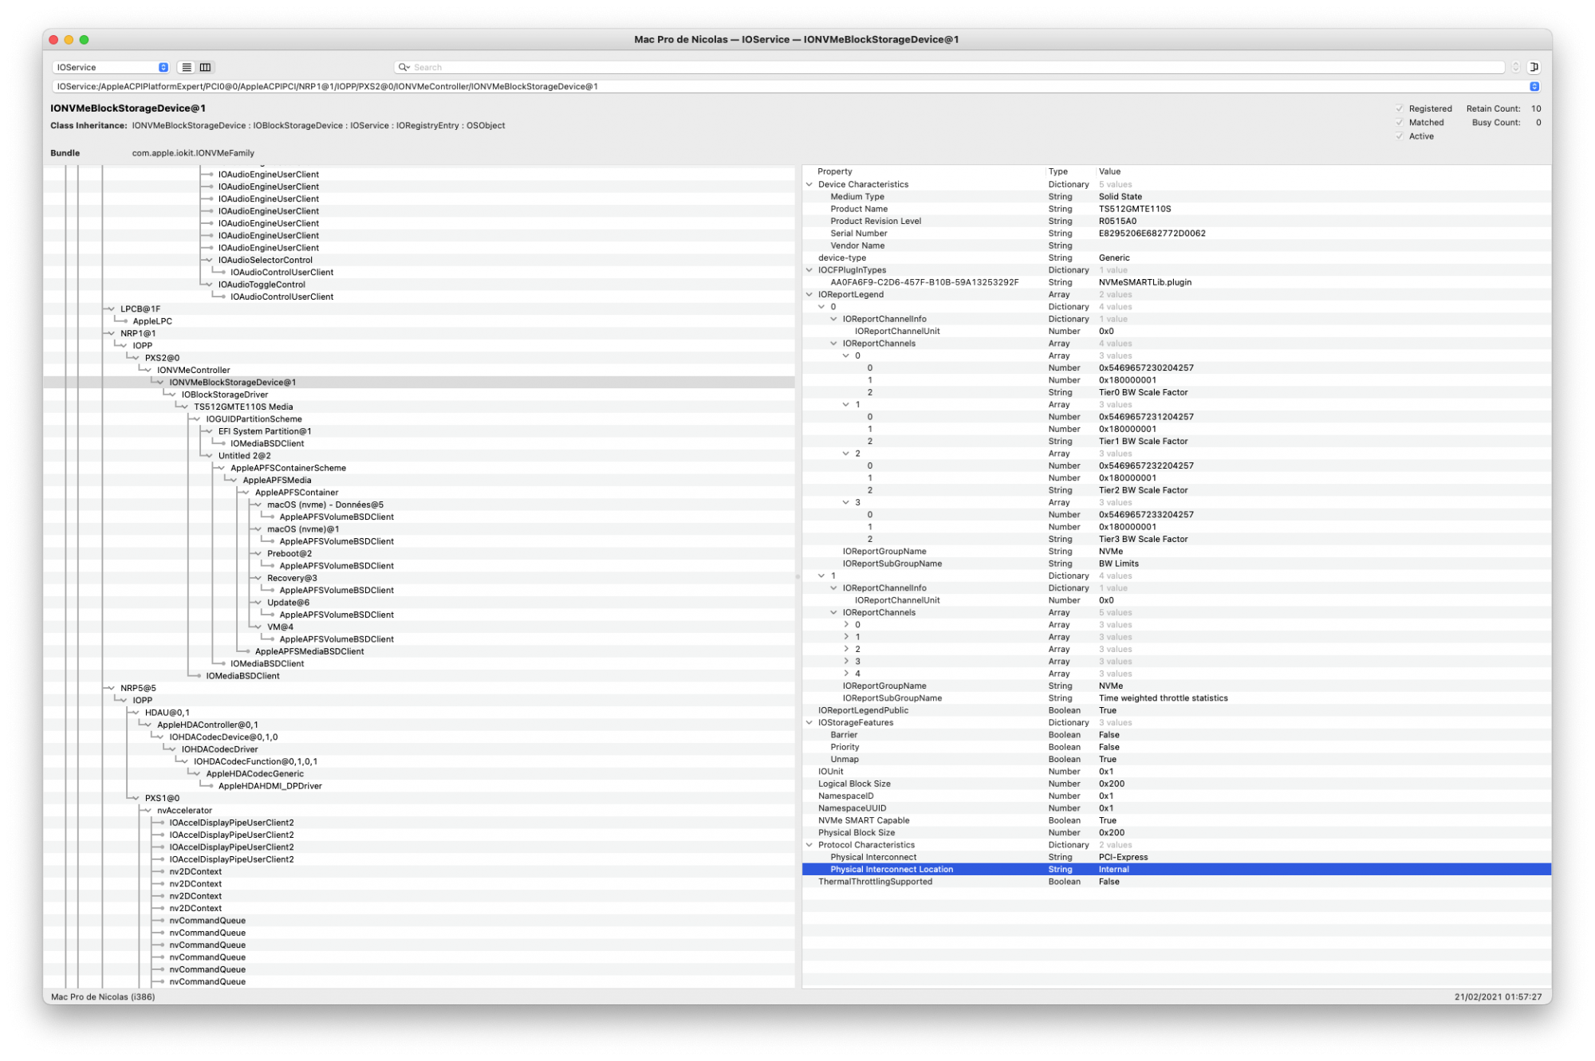Collapse the NRP5@5 tree node
This screenshot has width=1595, height=1061.
pos(111,688)
